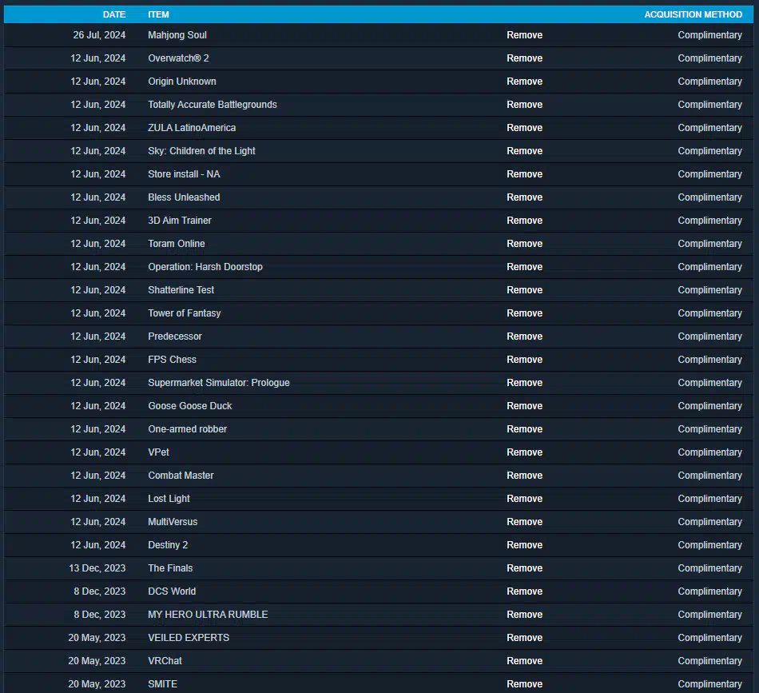Click Operation: Harsh Doorstop item name
Image resolution: width=759 pixels, height=693 pixels.
[x=205, y=267]
